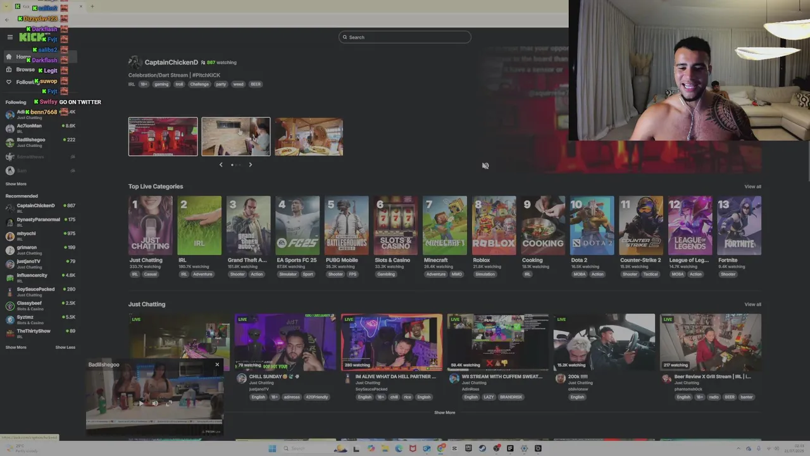Click the browser back arrow

(7, 20)
